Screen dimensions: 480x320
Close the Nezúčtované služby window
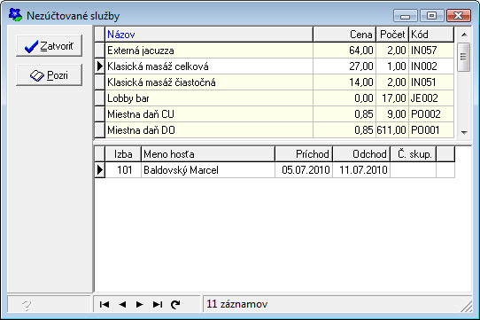coord(459,15)
